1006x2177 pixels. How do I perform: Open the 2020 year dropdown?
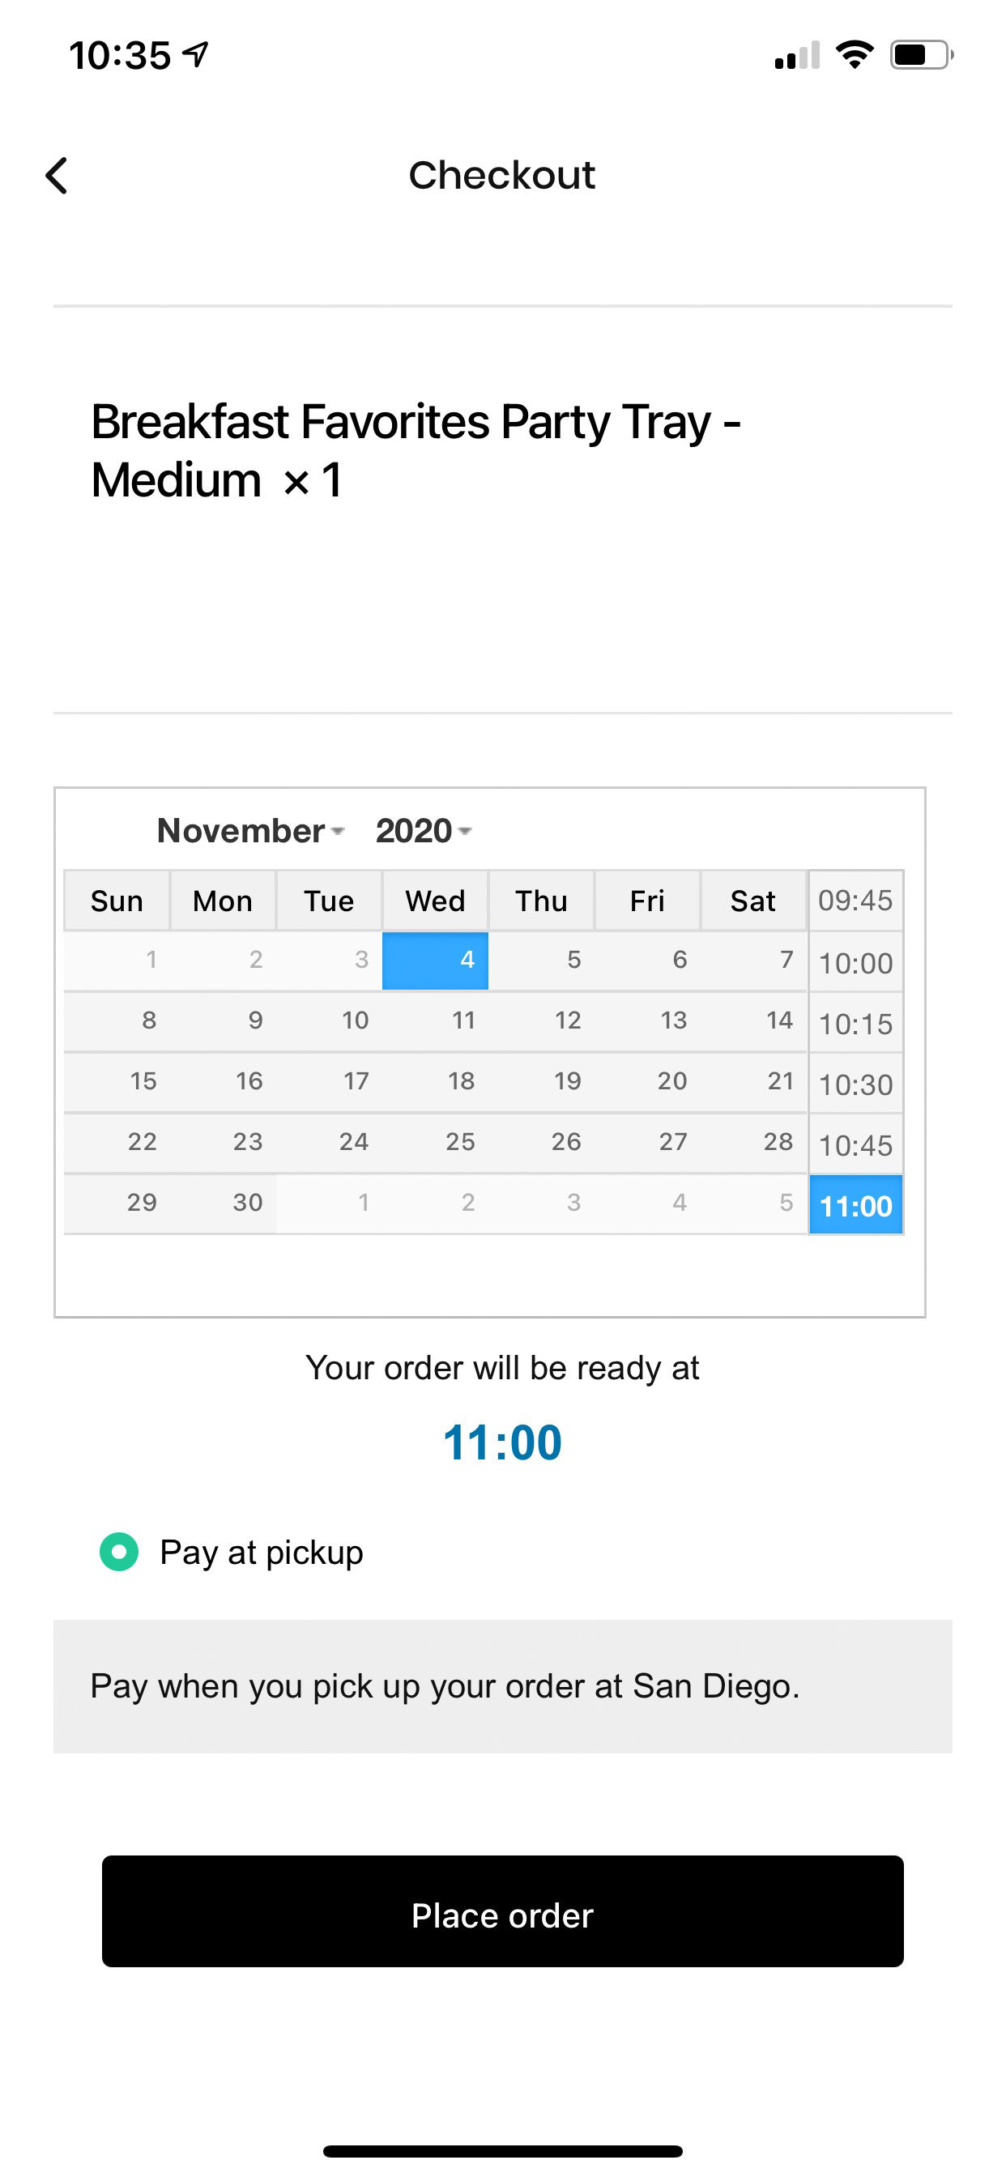pyautogui.click(x=424, y=831)
